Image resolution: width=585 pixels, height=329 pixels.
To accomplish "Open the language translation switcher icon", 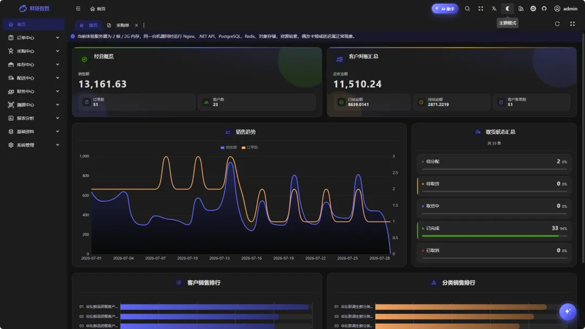I will pyautogui.click(x=494, y=9).
